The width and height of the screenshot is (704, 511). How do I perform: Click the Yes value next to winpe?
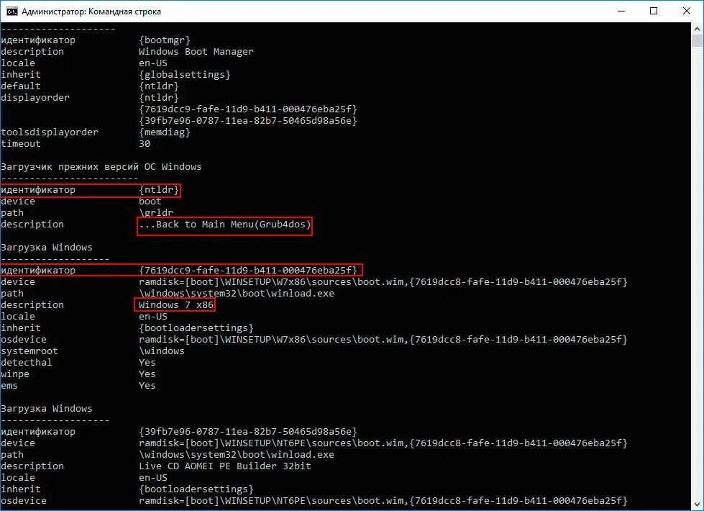click(x=147, y=374)
